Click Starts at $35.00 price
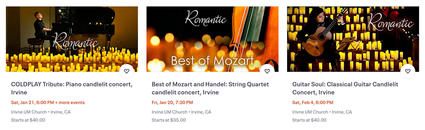 pos(169,120)
